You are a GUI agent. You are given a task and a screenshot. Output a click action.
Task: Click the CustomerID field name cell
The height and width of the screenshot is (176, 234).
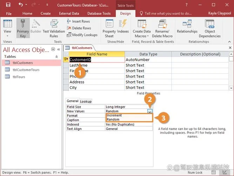coord(97,59)
